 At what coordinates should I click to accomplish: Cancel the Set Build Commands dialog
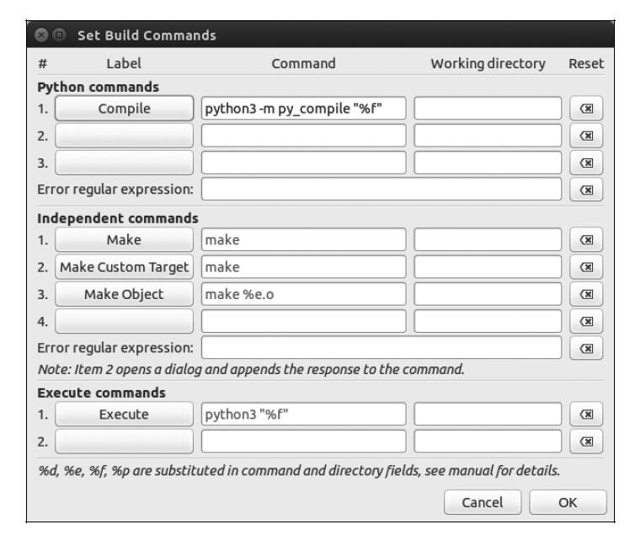482,502
